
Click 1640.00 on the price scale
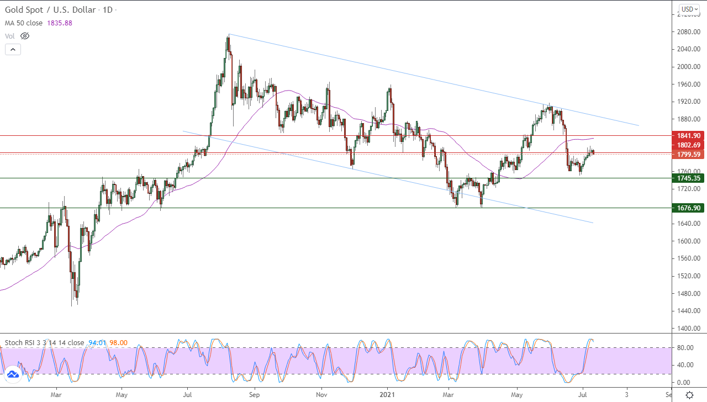click(x=689, y=224)
